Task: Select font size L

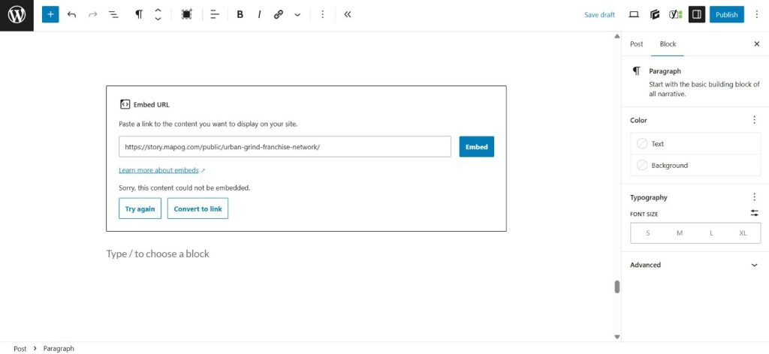Action: click(x=711, y=233)
